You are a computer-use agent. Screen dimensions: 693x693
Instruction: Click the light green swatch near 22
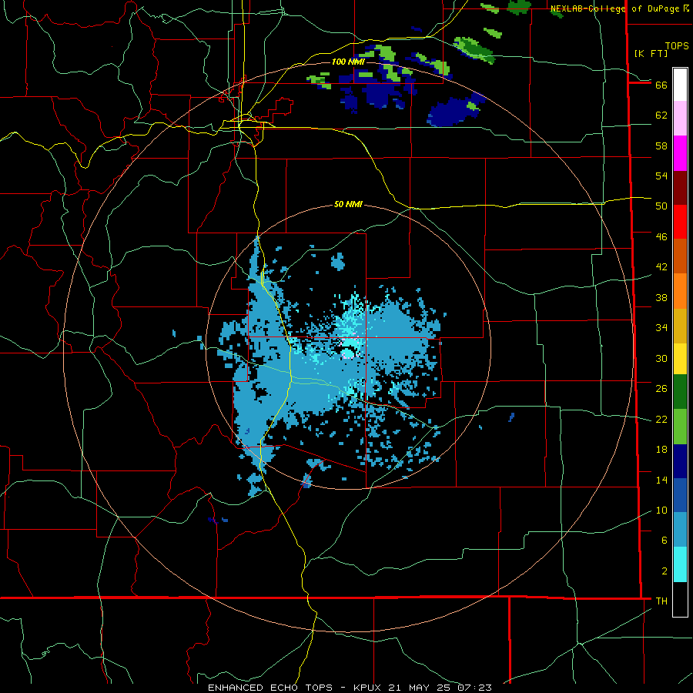[x=680, y=427]
